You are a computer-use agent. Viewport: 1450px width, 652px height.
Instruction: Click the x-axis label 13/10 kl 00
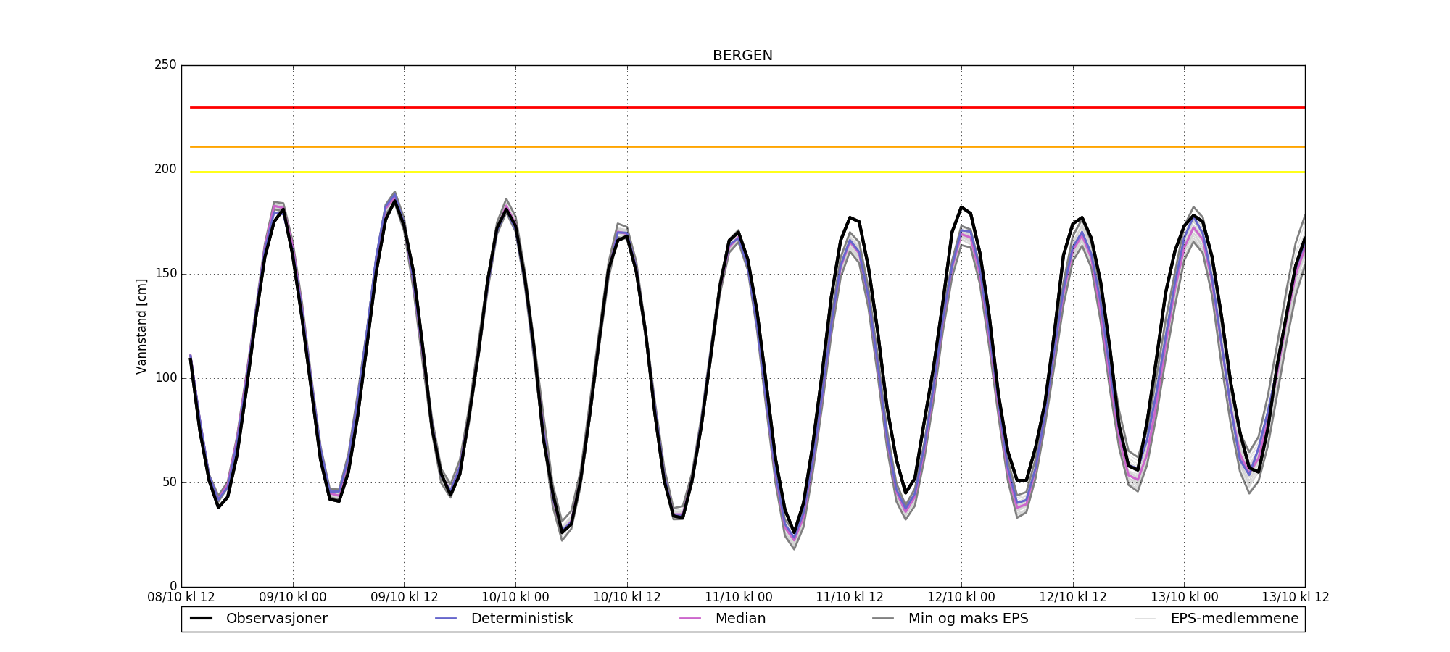1185,598
